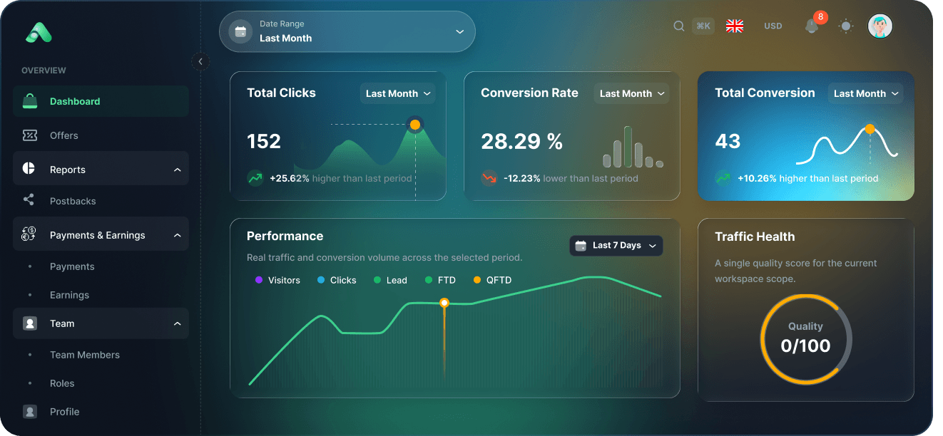Click the UK flag language icon

point(735,26)
